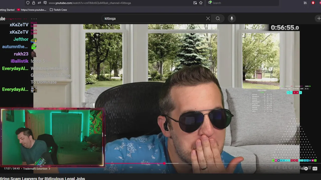Click the site security padlock icon

click(34, 3)
